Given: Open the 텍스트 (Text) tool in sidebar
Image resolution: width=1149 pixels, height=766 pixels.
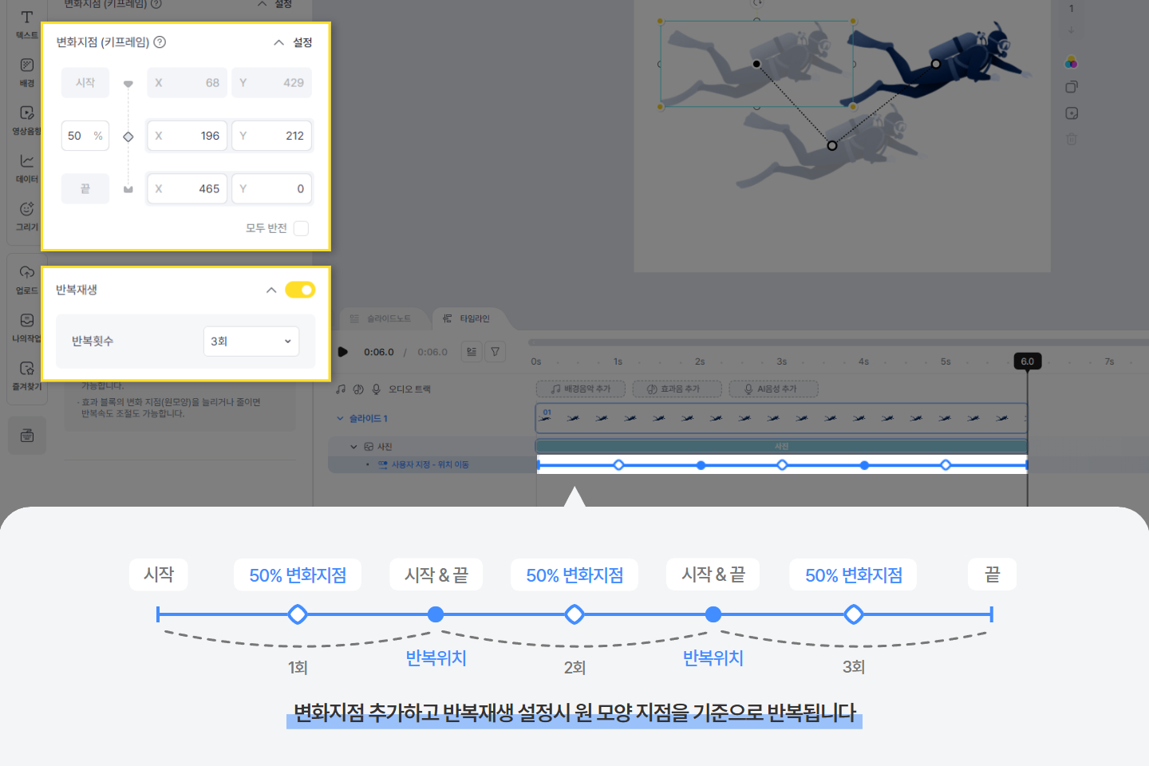Looking at the screenshot, I should point(26,24).
